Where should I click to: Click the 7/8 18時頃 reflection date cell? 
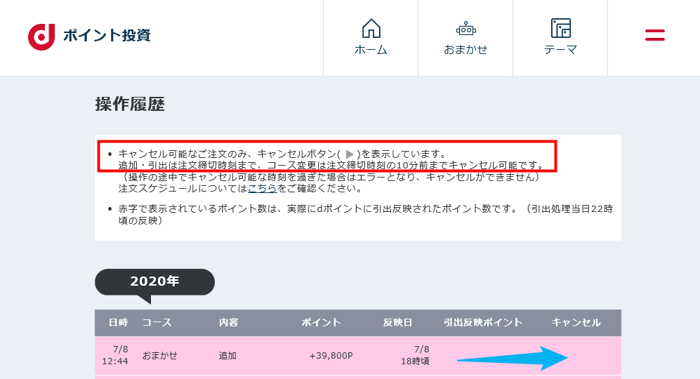[415, 355]
